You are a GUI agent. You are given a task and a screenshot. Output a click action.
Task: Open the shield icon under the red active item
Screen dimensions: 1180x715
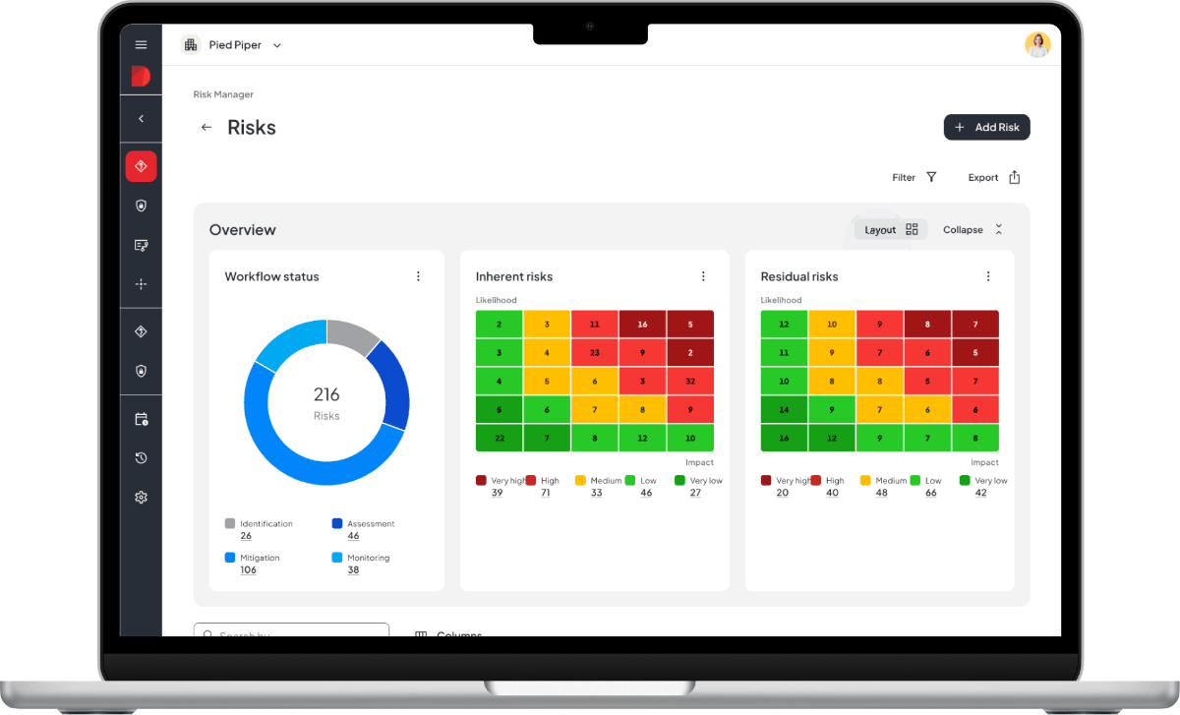141,206
